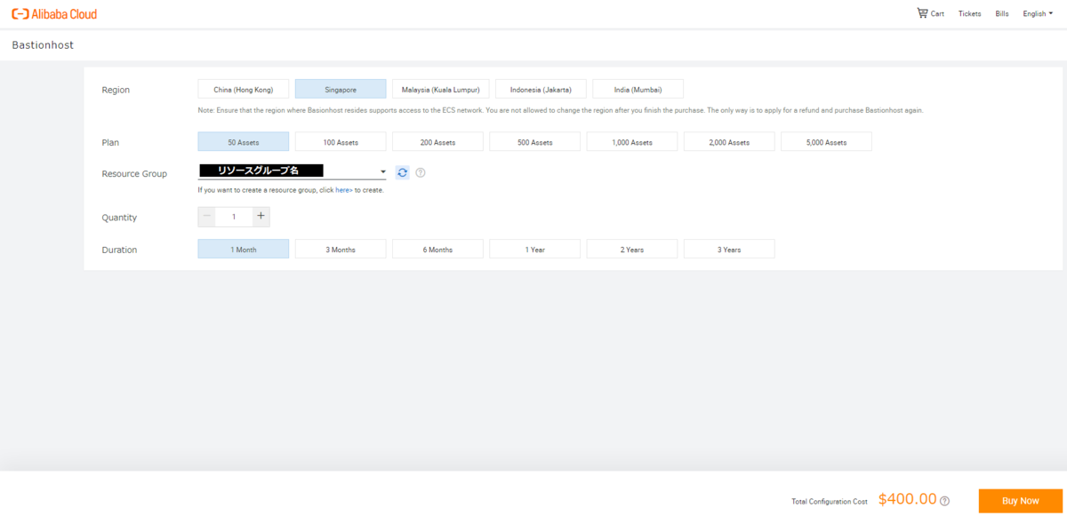The image size is (1067, 516).
Task: Set duration to 6 Months
Action: pyautogui.click(x=437, y=250)
